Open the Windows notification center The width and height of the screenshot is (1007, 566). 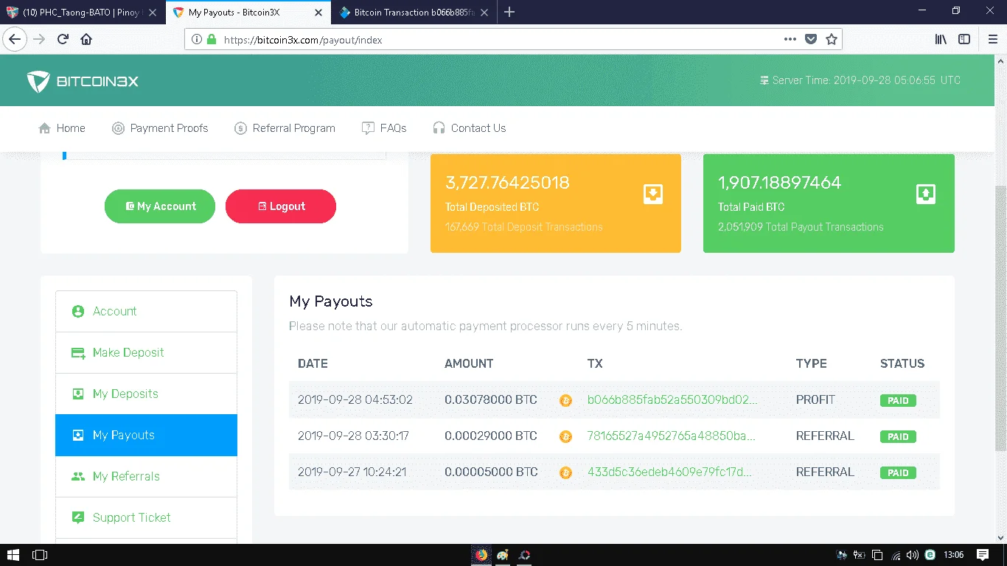click(983, 555)
